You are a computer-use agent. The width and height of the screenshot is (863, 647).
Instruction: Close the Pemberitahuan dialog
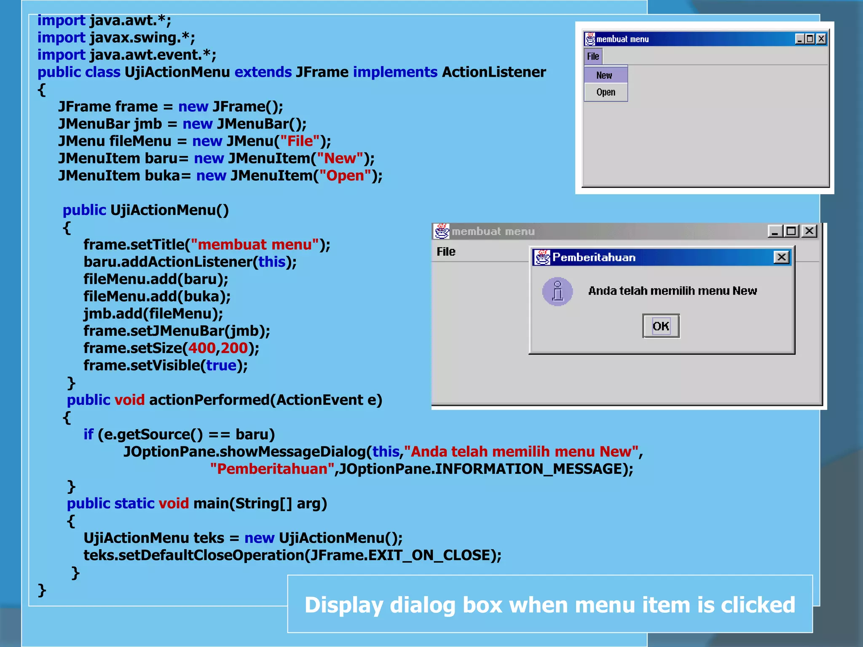click(x=781, y=257)
